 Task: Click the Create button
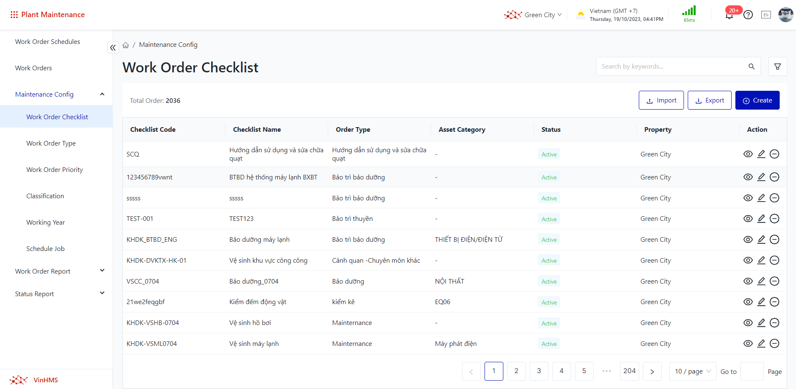pyautogui.click(x=757, y=100)
